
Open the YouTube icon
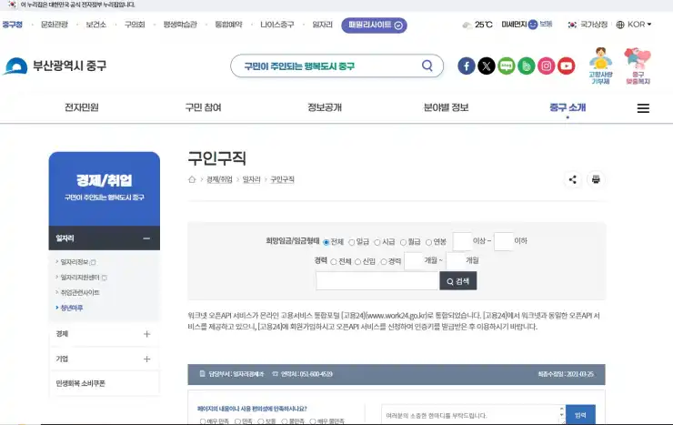pyautogui.click(x=566, y=66)
